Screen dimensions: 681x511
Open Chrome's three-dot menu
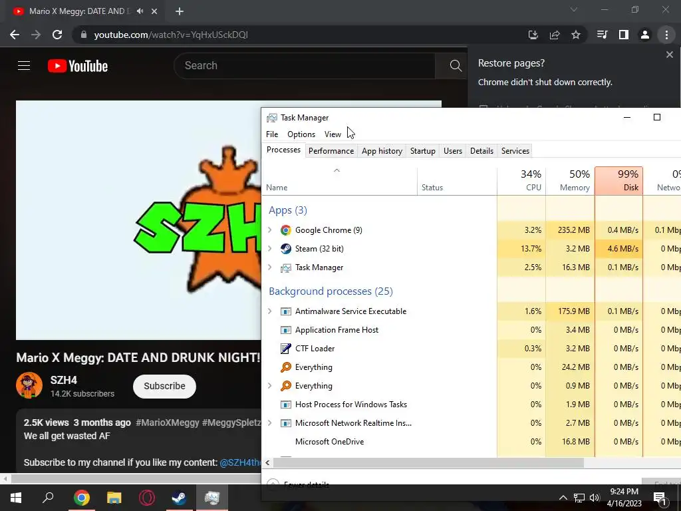tap(666, 35)
